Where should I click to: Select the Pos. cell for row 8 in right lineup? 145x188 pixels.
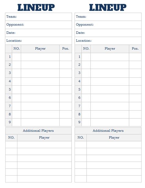click(x=135, y=114)
